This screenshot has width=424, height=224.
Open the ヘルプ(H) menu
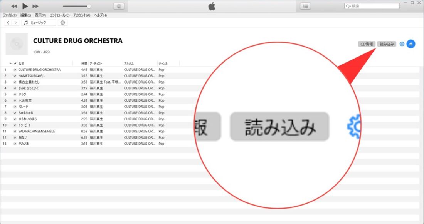100,15
